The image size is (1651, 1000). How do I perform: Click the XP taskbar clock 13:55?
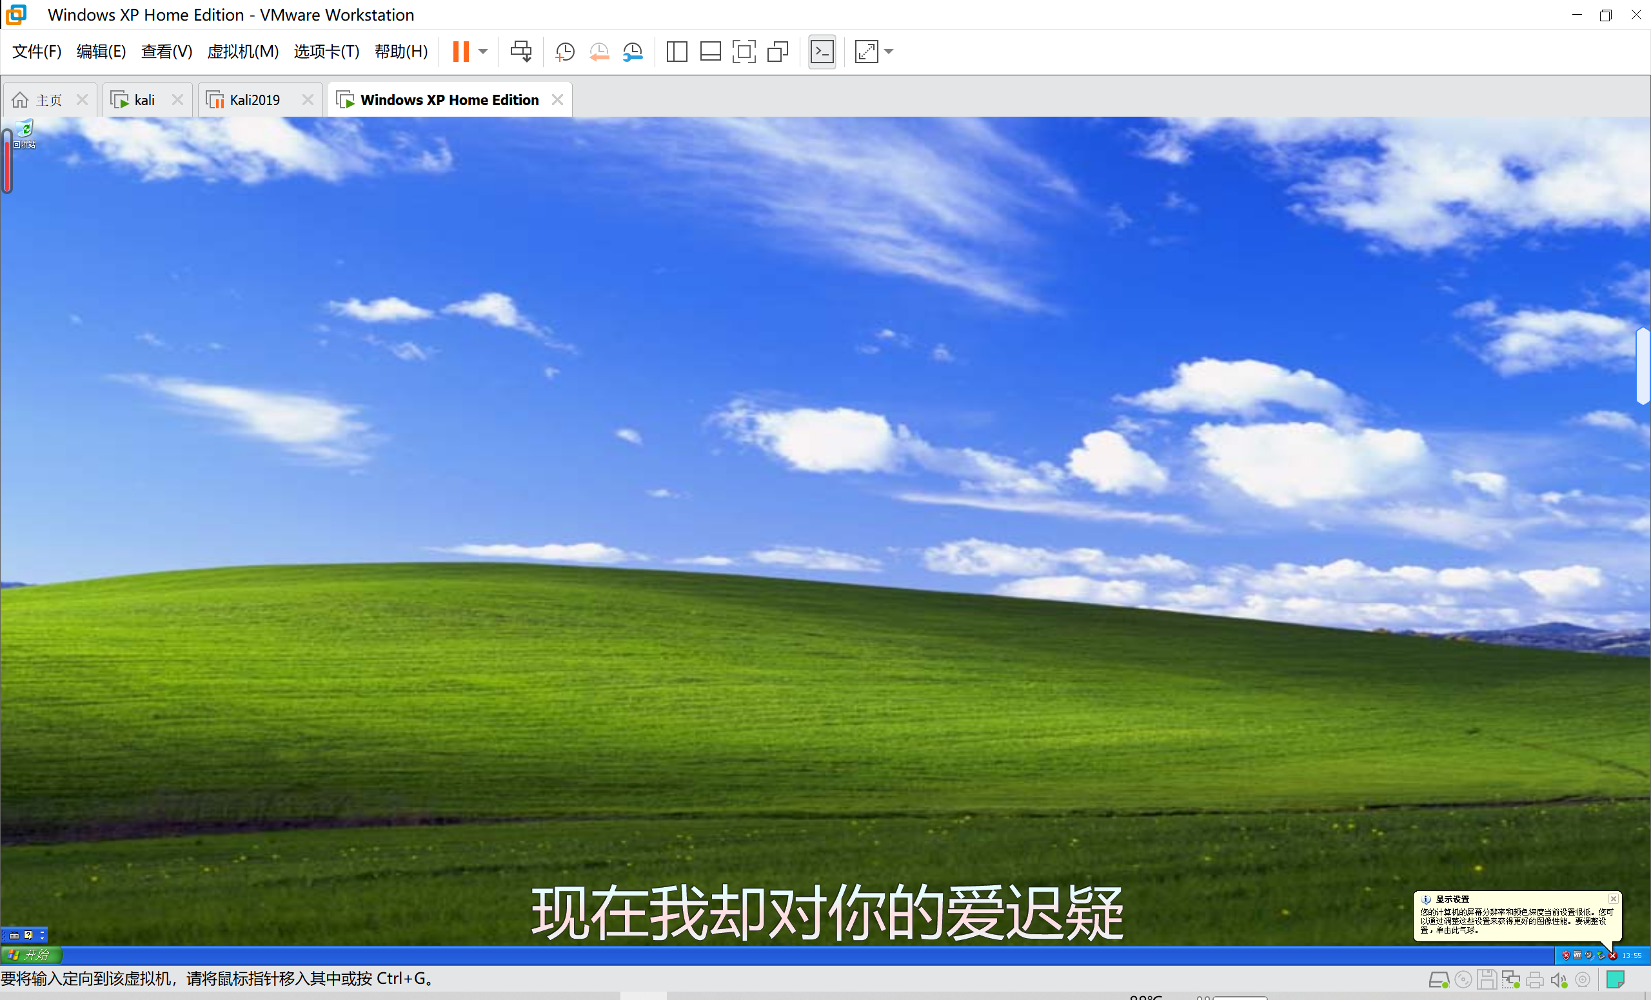coord(1632,956)
